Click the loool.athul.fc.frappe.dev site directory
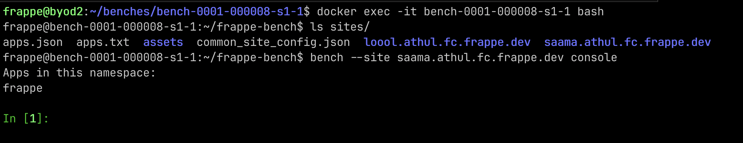 point(447,42)
